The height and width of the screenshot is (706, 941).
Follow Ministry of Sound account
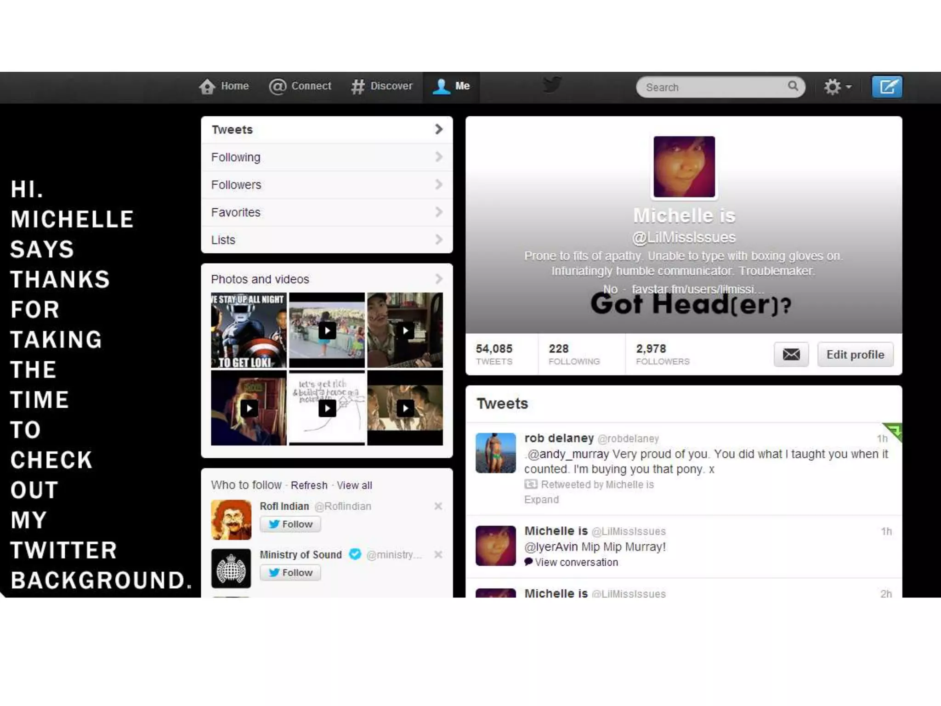tap(290, 573)
